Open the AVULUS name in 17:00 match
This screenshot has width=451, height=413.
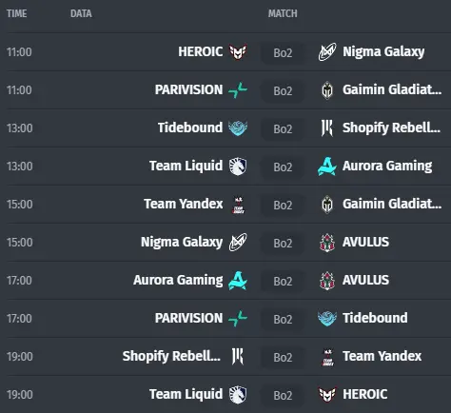(x=365, y=280)
